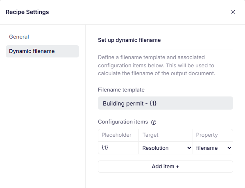245x188 pixels.
Task: Click the Filename template label
Action: [121, 90]
